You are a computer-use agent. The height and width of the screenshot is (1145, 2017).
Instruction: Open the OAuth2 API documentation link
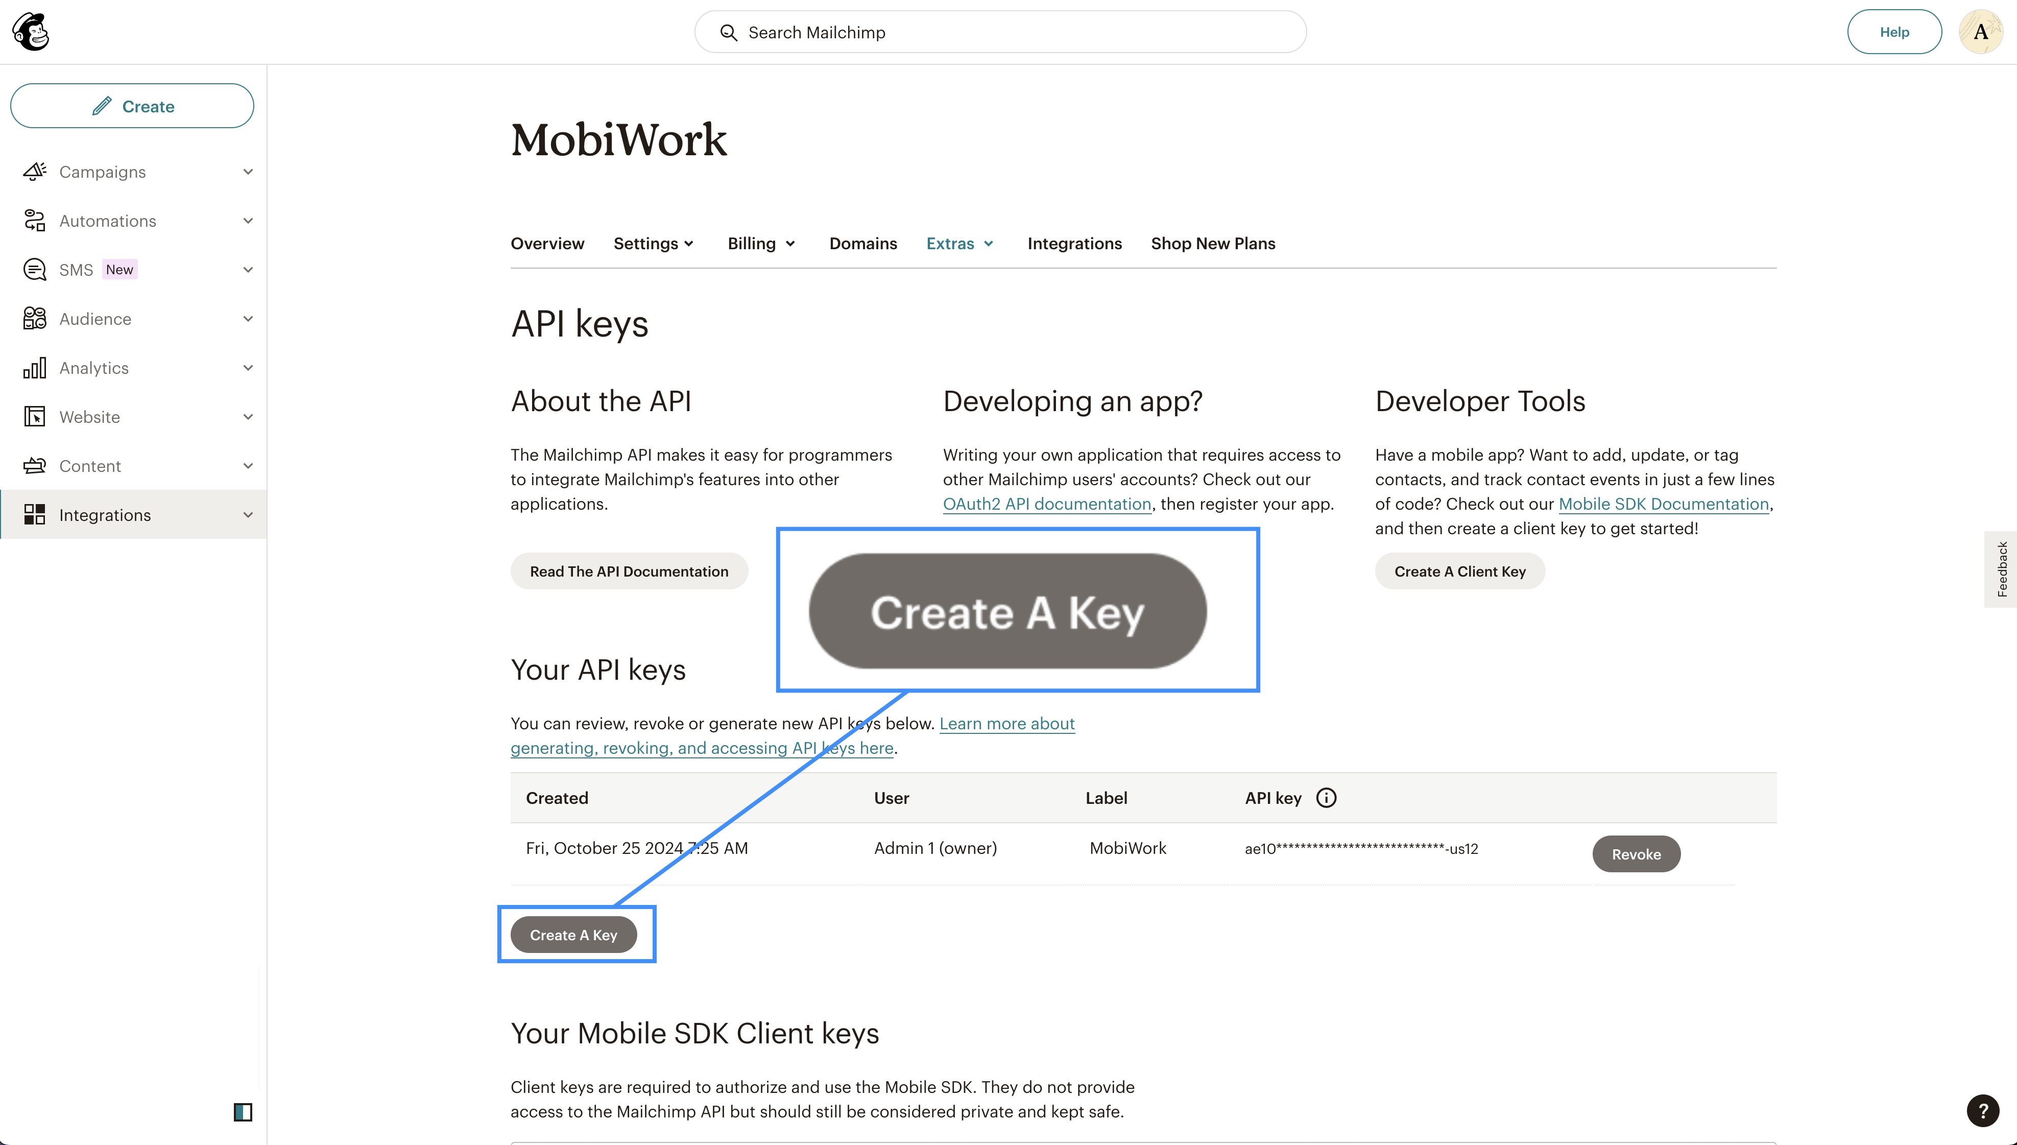(x=1046, y=504)
